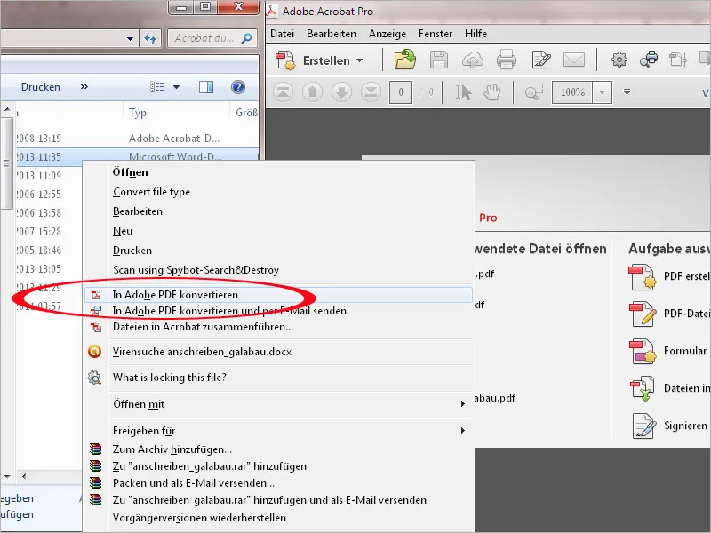Choose Zu "anschreiben_galabau.rar" hinzufügen
Viewport: 711px width, 533px height.
coord(278,466)
